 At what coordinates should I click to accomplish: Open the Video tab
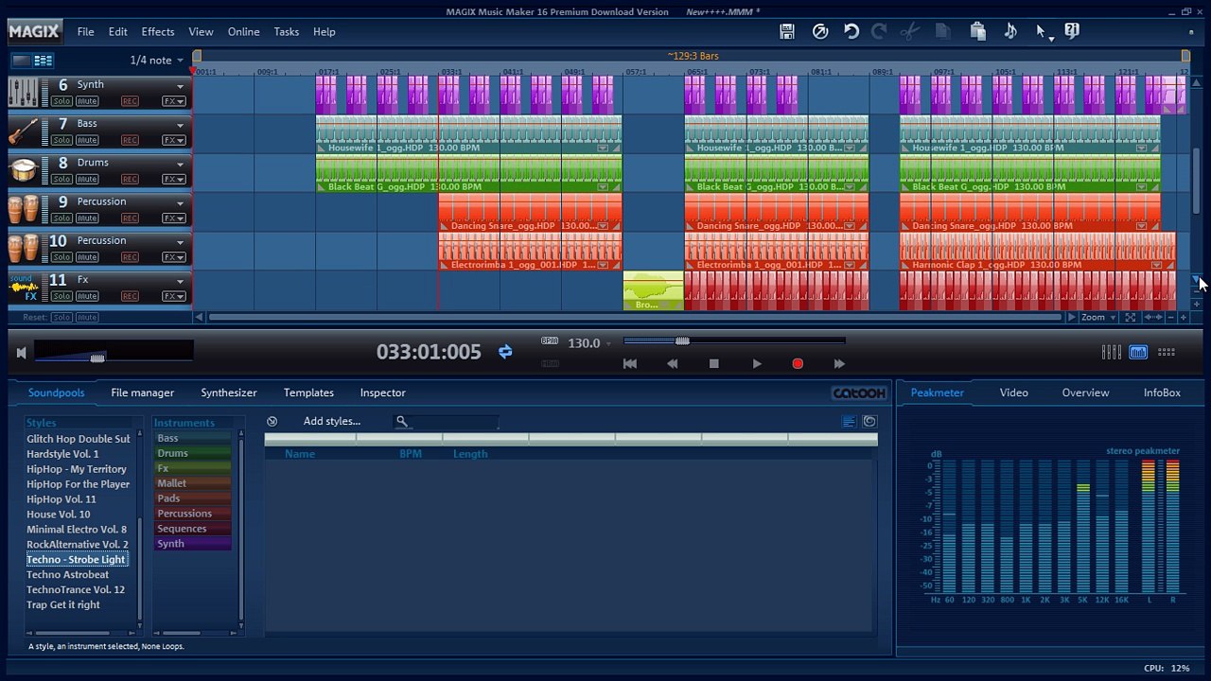coord(1014,393)
